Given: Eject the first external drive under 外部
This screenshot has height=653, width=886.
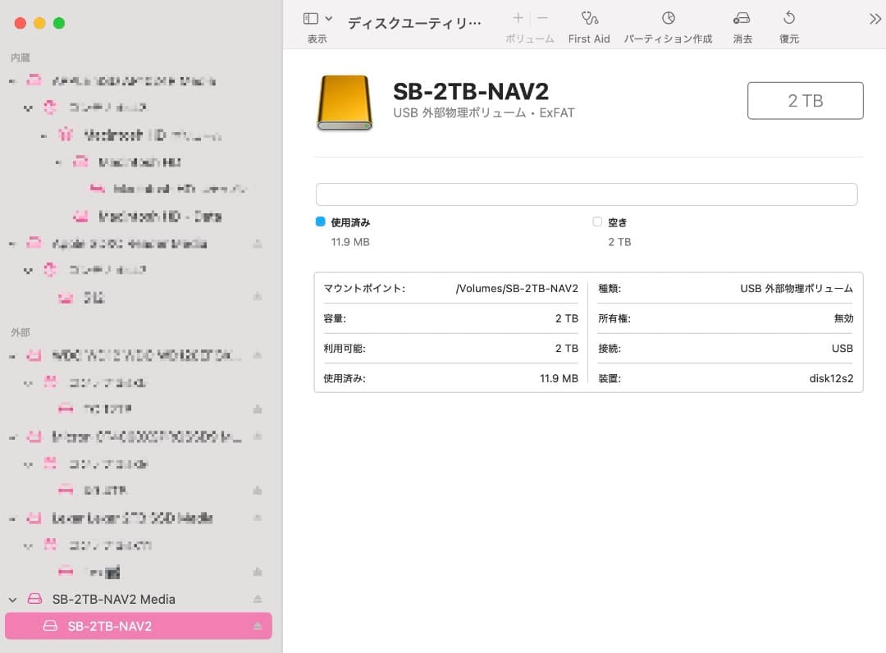Looking at the screenshot, I should pos(258,355).
